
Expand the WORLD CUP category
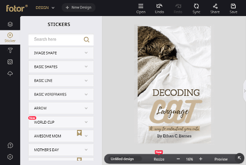click(x=61, y=122)
